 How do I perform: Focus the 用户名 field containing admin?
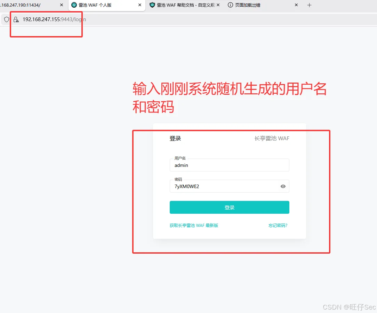(x=230, y=165)
